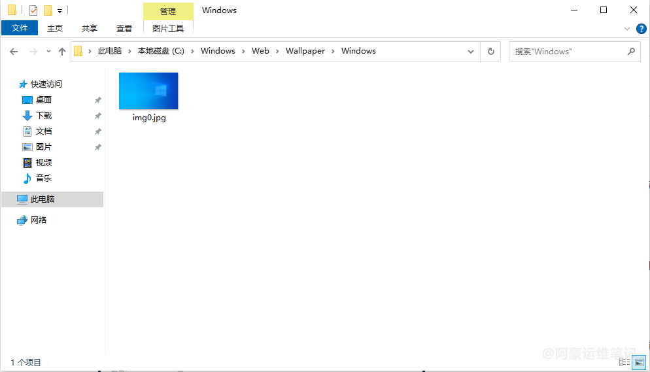Switch to large thumbnails view in status bar
Viewport: 650px width, 372px height.
coord(640,362)
